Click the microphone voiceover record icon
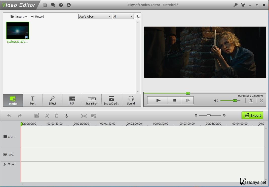 pyautogui.click(x=67, y=116)
